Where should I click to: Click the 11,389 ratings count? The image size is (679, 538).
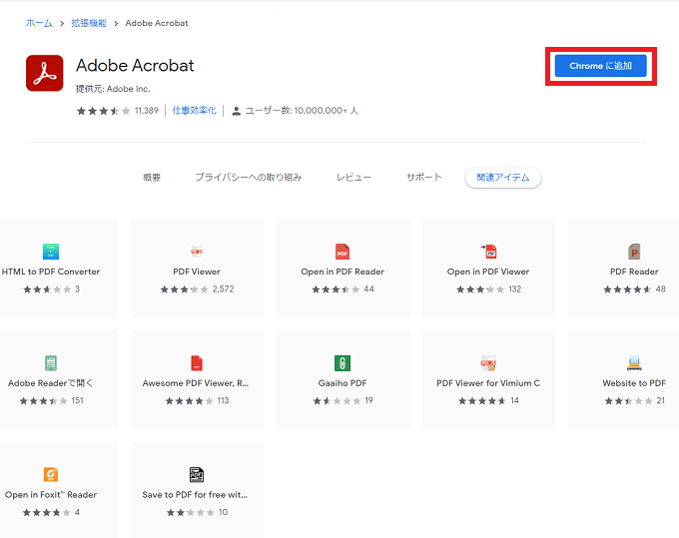[x=147, y=111]
